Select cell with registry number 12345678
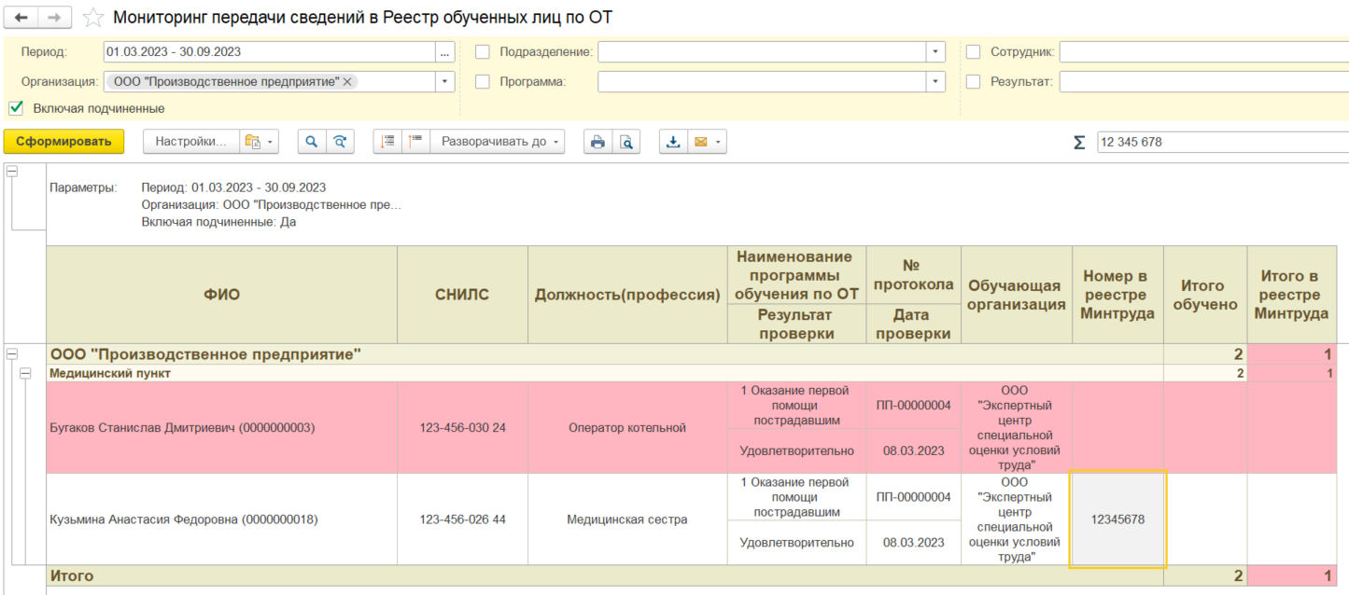 (x=1117, y=519)
